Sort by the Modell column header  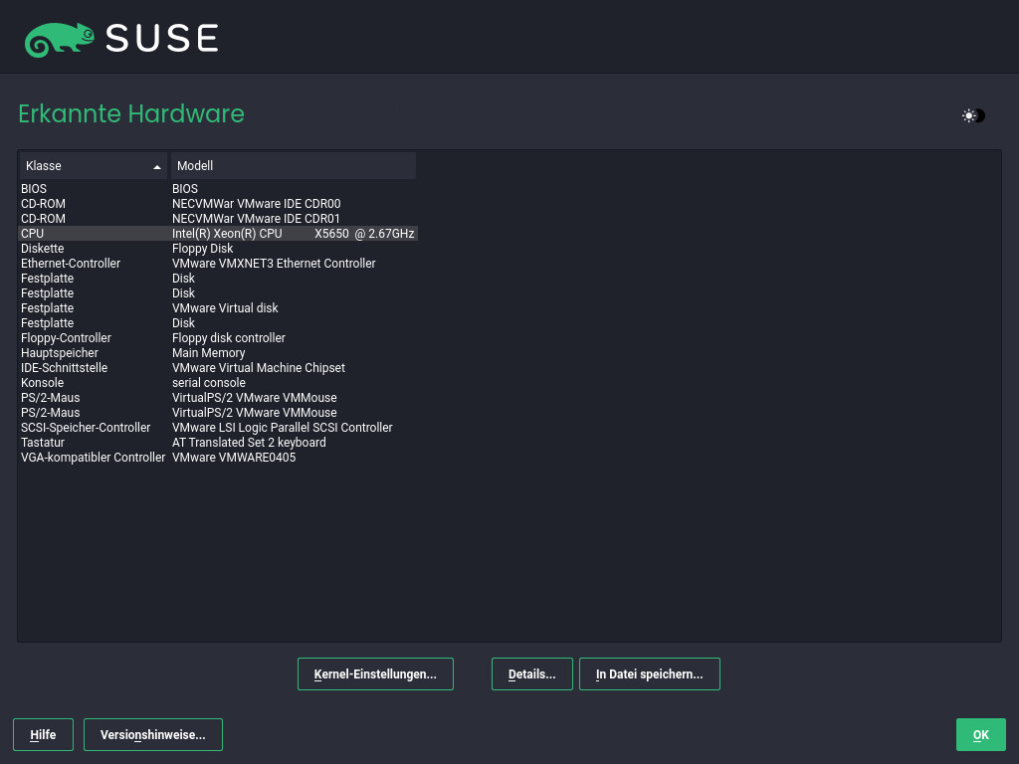tap(293, 166)
